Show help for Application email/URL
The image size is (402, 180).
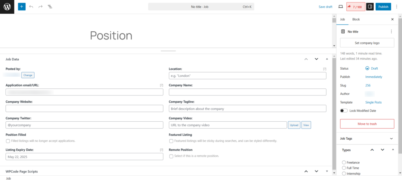[x=161, y=85]
